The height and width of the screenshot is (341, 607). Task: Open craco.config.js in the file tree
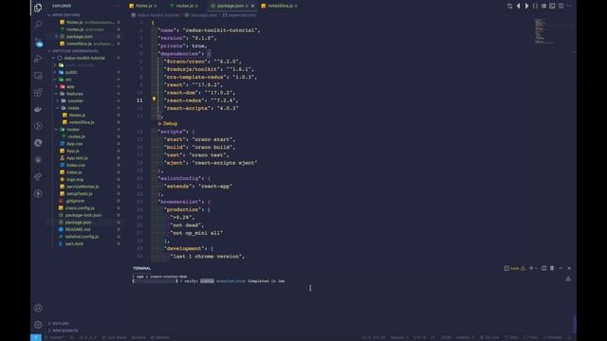point(80,208)
